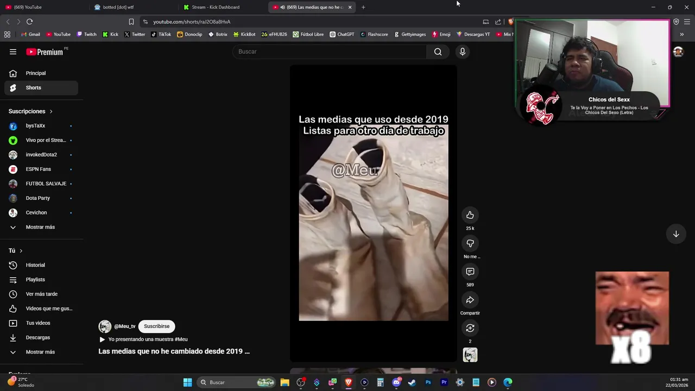Start voice search with microphone icon
Image resolution: width=695 pixels, height=391 pixels.
463,52
